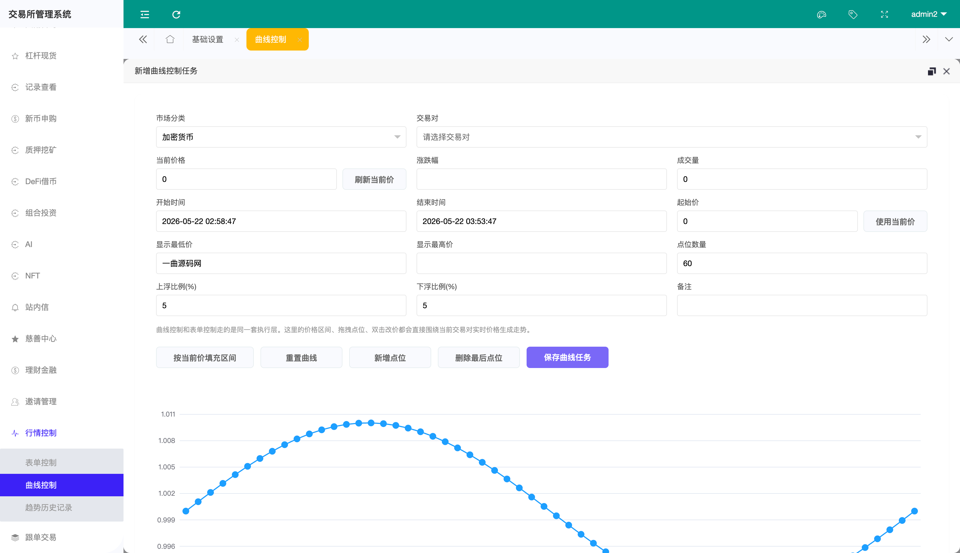
Task: Open 记录查看 sidebar menu
Action: pos(61,87)
